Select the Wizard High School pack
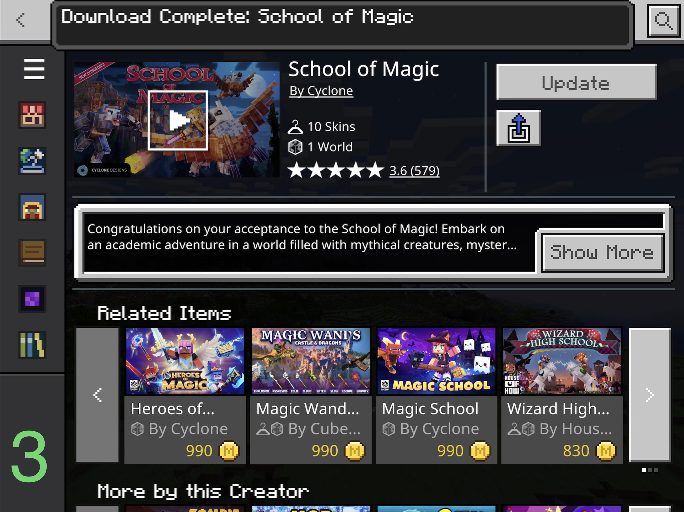This screenshot has width=684, height=512. (x=562, y=395)
